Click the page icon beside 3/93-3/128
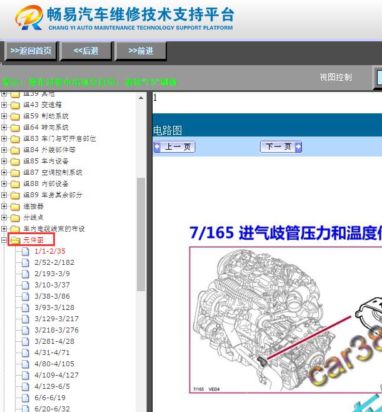382x412 pixels. point(26,308)
